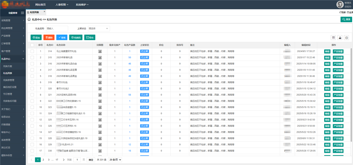
Task: Collapse 礼品中心 in the sidebar
Action: [13, 59]
